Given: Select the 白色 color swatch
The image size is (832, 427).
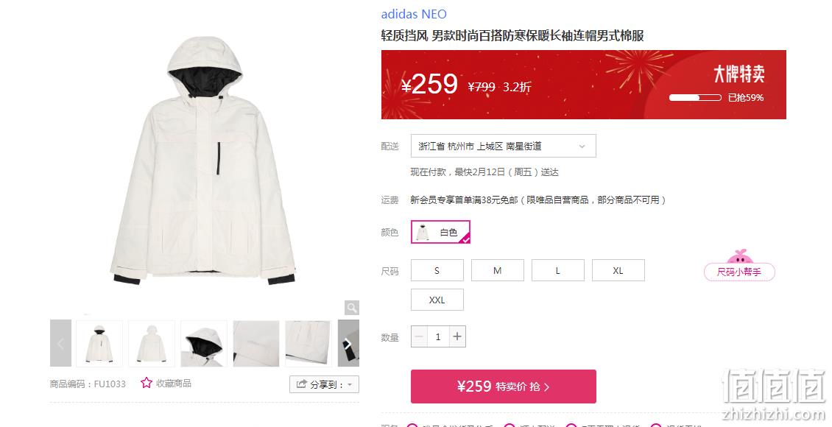Looking at the screenshot, I should tap(440, 232).
